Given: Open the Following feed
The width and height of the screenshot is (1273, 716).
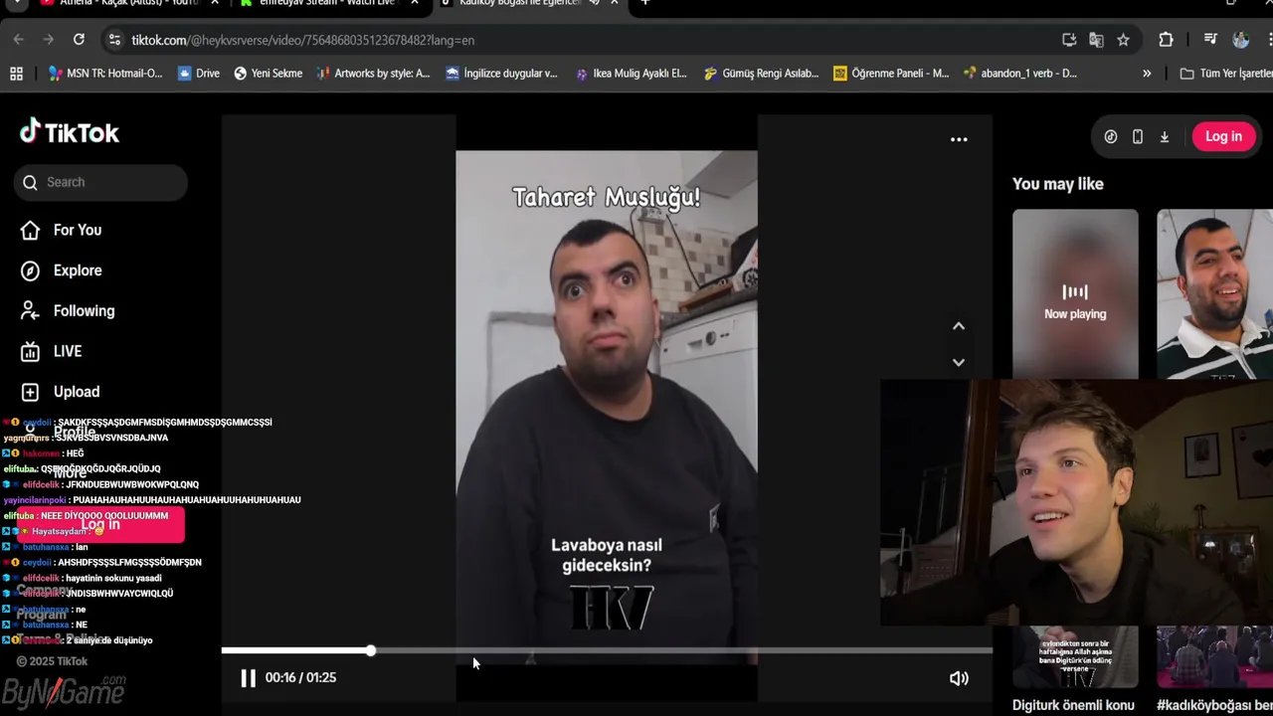Looking at the screenshot, I should [x=68, y=311].
